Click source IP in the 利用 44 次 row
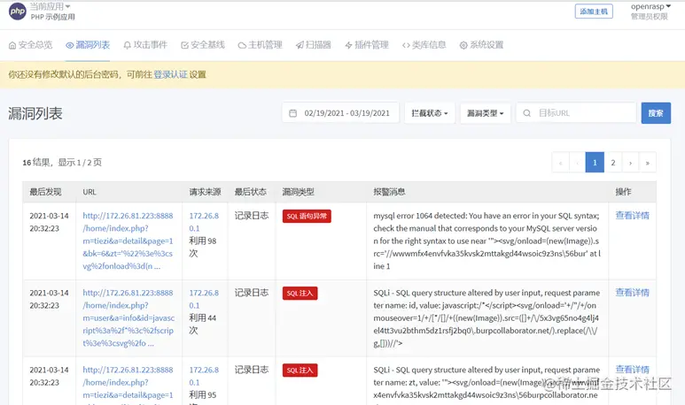Screen dimensions: 685x405 [x=204, y=299]
